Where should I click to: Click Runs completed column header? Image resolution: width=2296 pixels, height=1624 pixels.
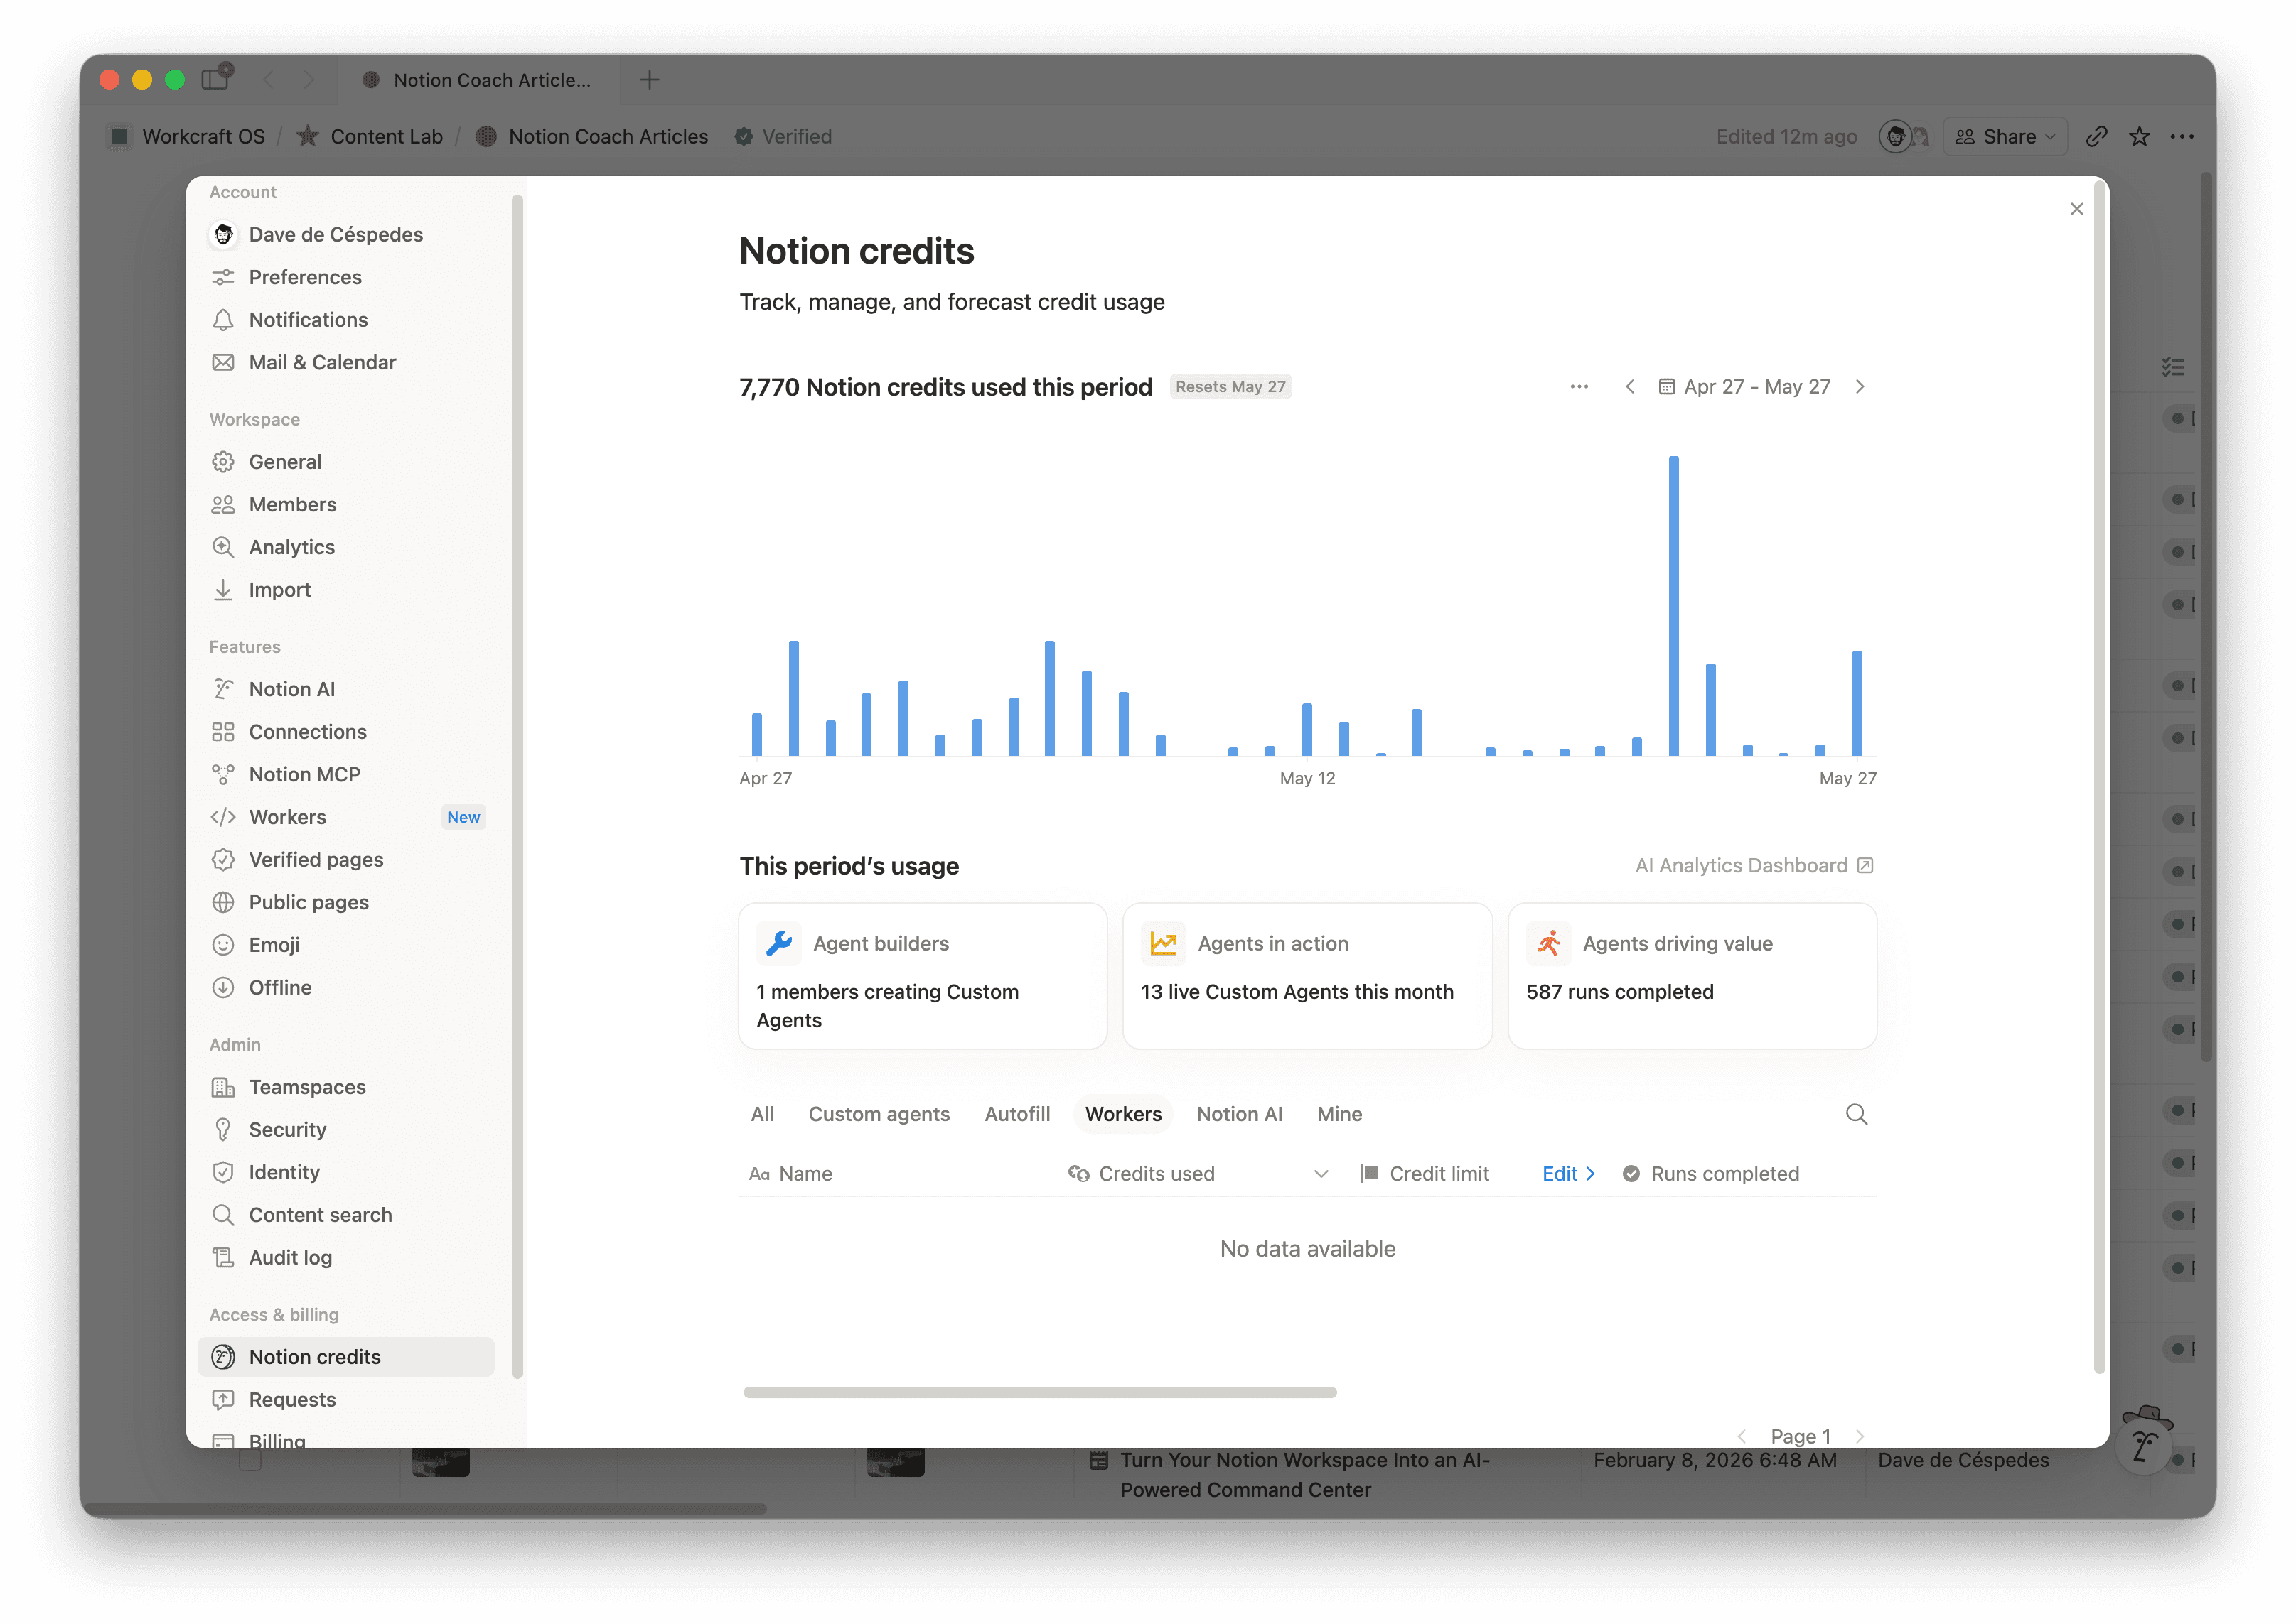tap(1711, 1174)
